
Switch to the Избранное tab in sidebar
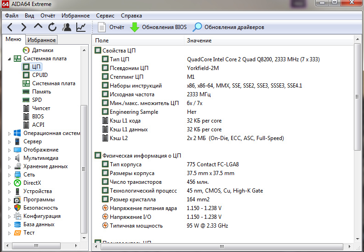point(41,40)
